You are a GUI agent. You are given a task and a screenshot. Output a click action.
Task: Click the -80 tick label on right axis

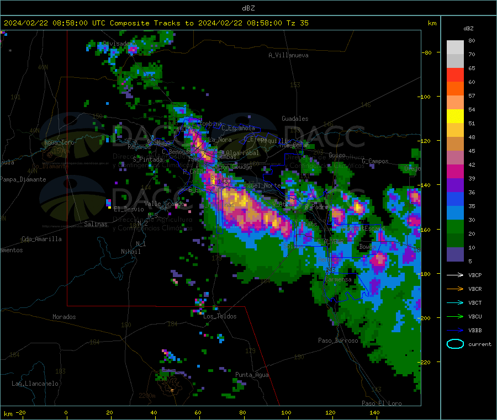coord(427,52)
